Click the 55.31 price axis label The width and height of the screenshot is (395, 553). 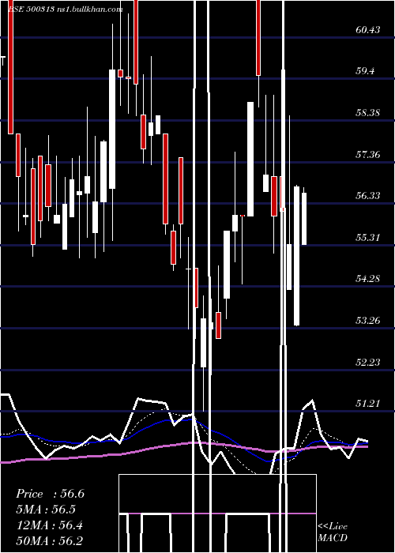[368, 237]
